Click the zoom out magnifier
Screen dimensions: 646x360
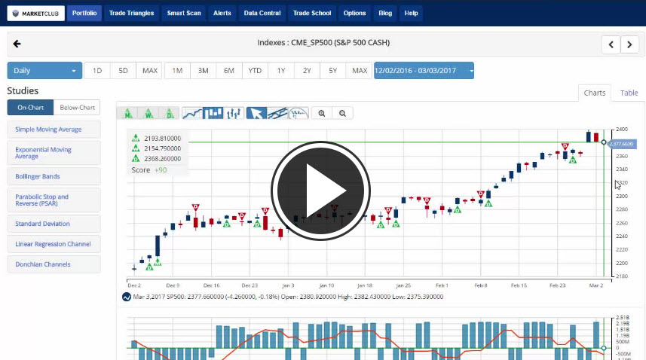[342, 114]
